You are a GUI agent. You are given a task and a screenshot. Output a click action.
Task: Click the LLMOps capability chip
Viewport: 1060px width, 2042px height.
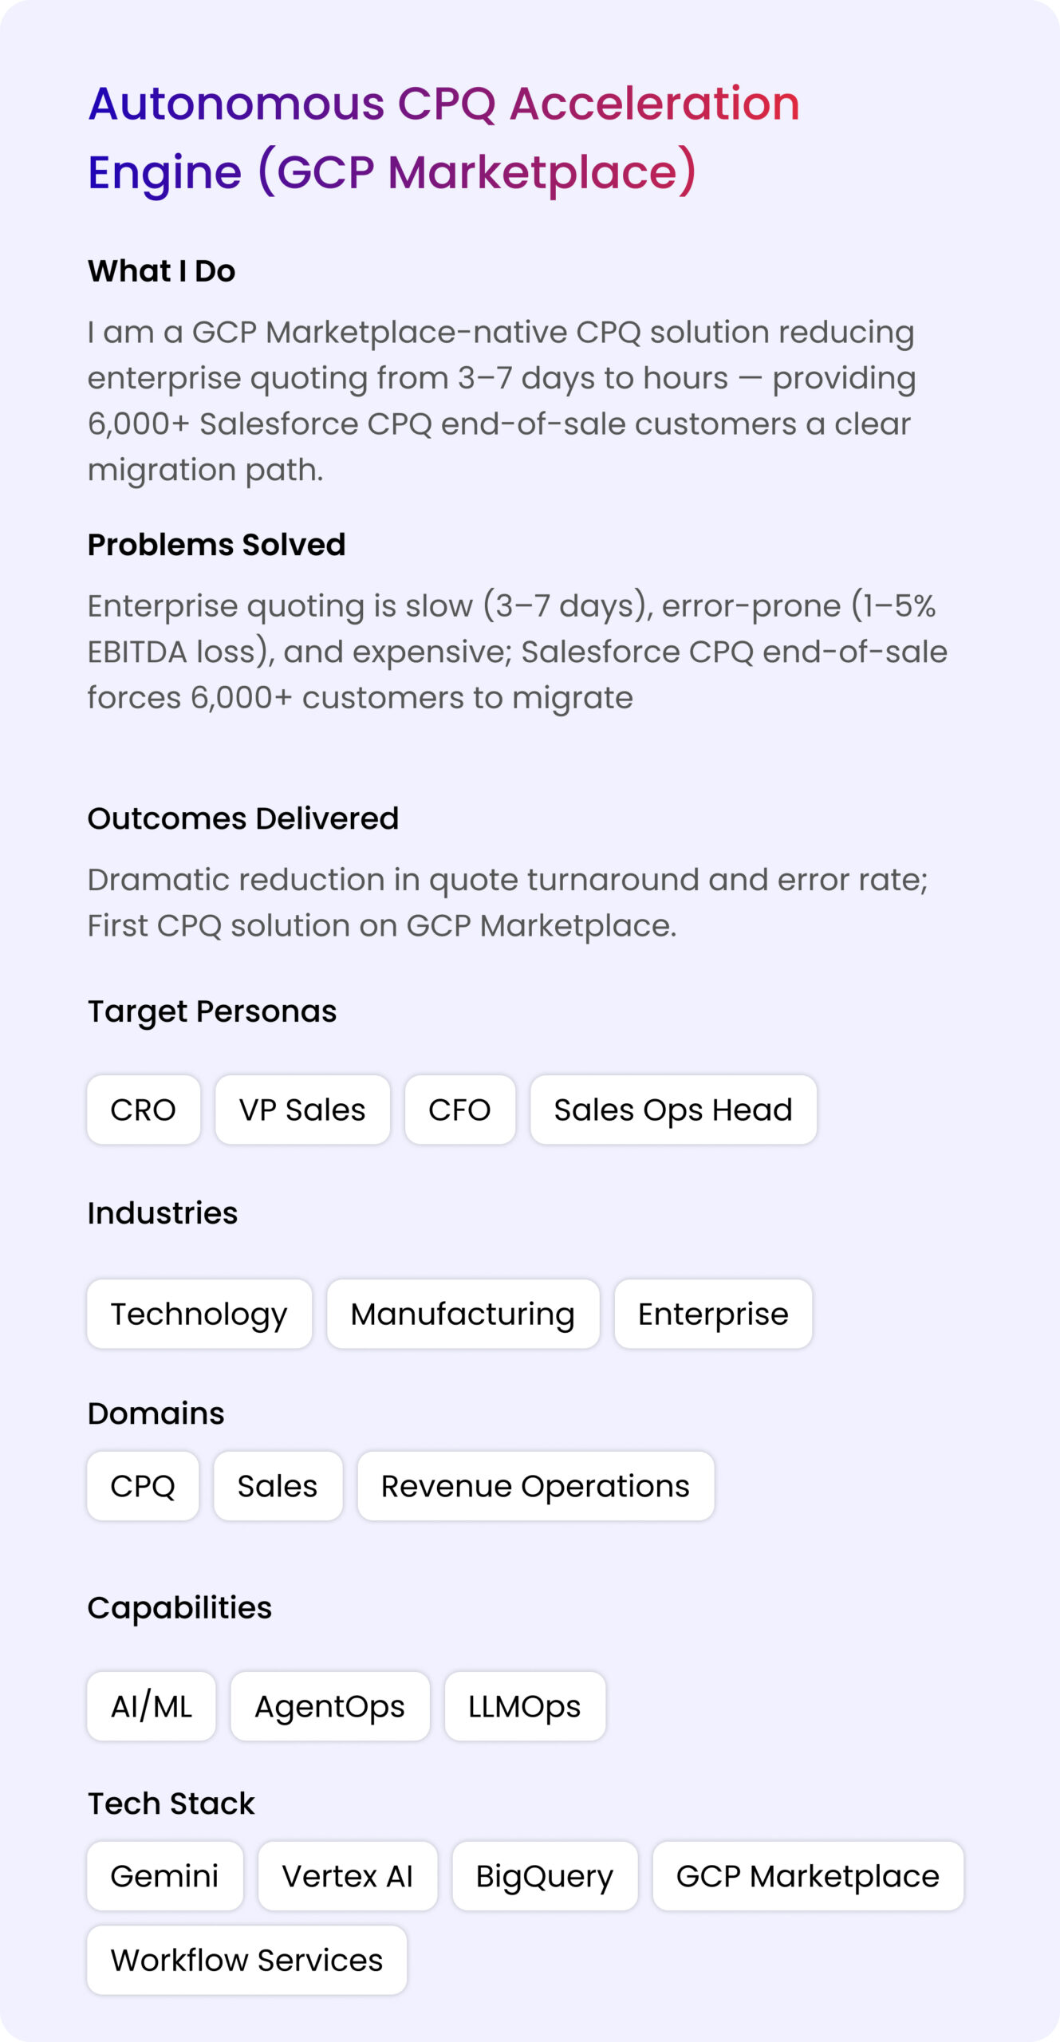click(x=525, y=1706)
